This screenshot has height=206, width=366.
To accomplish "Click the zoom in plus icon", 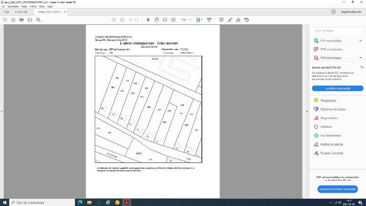I will click(173, 20).
